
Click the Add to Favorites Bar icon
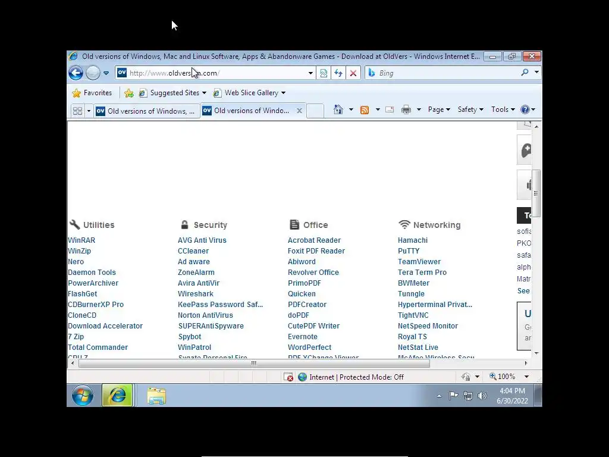pyautogui.click(x=129, y=93)
